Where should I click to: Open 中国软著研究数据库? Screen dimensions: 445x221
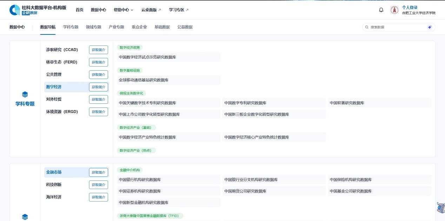pyautogui.click(x=347, y=103)
